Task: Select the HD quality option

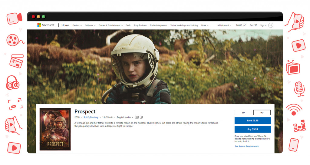Action: 262,112
